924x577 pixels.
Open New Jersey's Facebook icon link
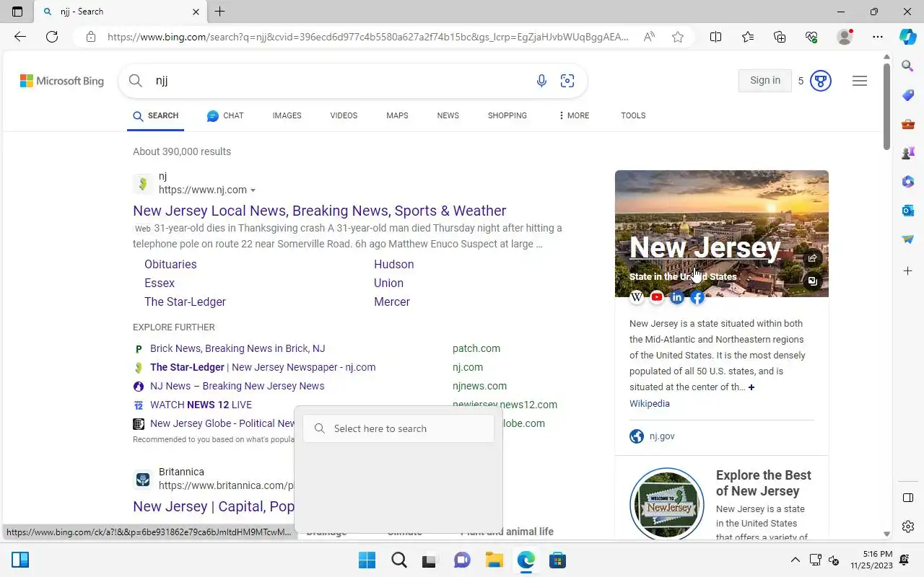[697, 297]
